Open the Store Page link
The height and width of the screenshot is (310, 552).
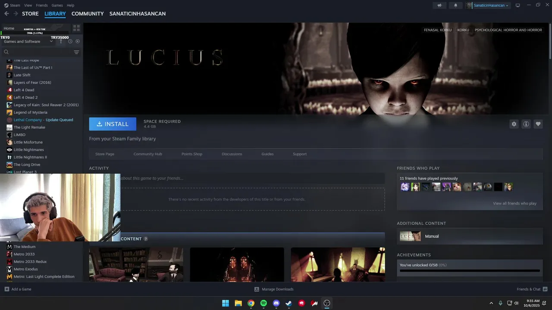(105, 154)
